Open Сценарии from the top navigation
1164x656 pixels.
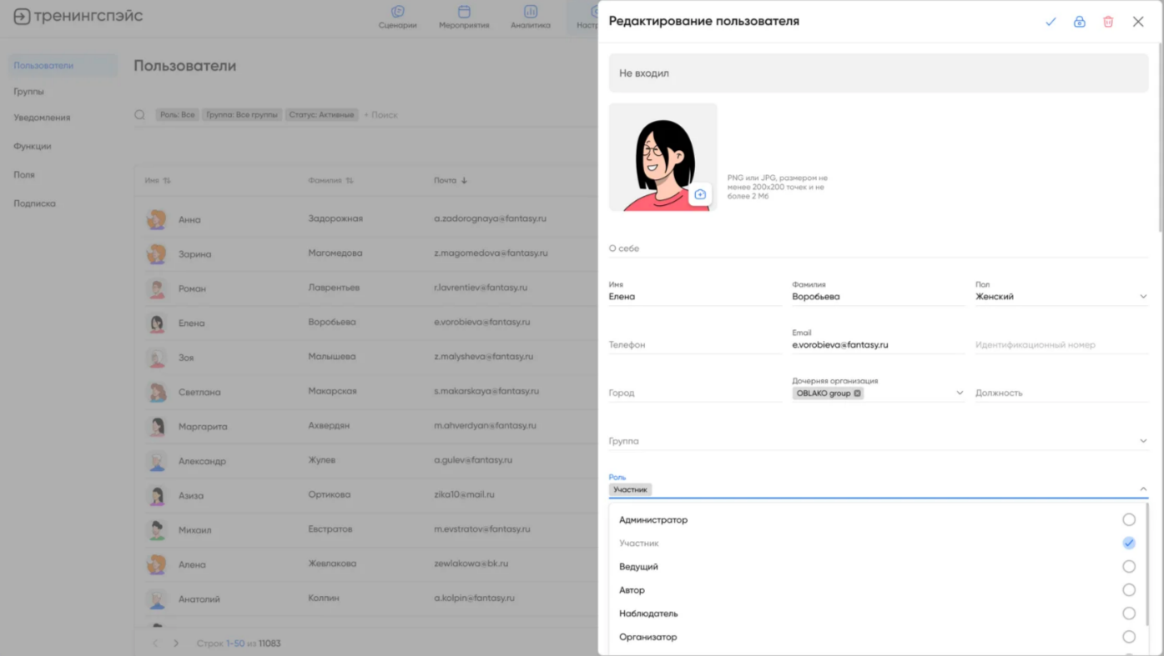pyautogui.click(x=398, y=17)
